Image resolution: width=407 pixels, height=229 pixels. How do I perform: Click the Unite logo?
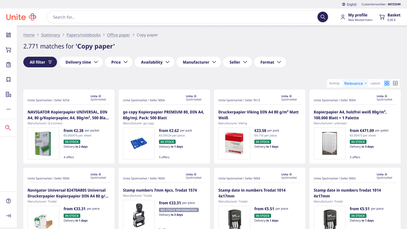coord(21,17)
